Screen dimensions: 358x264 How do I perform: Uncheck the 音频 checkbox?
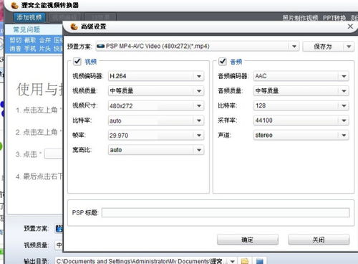(223, 62)
